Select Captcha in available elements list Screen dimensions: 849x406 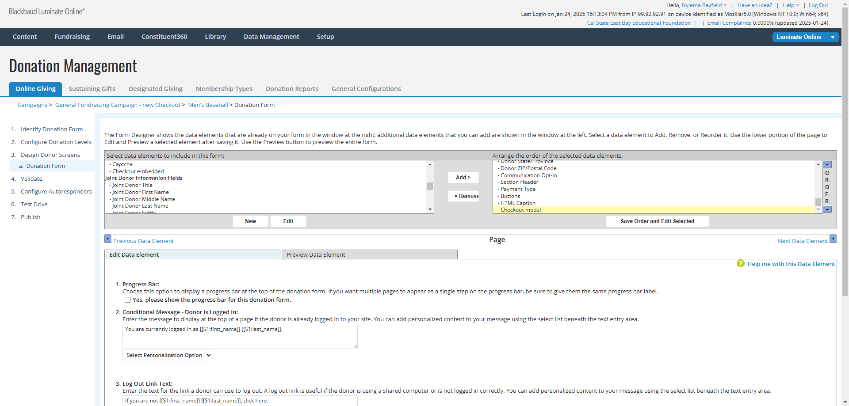tap(265, 164)
